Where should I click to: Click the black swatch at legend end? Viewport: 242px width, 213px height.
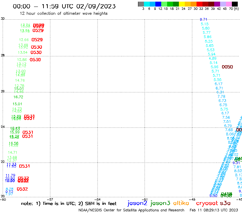point(235,4)
